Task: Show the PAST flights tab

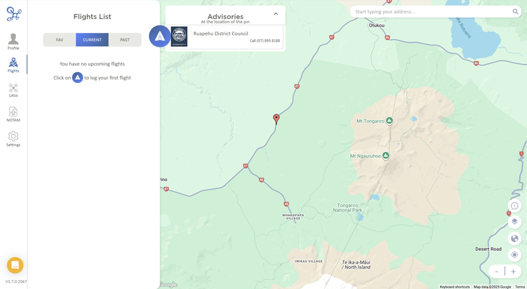Action: click(x=124, y=40)
